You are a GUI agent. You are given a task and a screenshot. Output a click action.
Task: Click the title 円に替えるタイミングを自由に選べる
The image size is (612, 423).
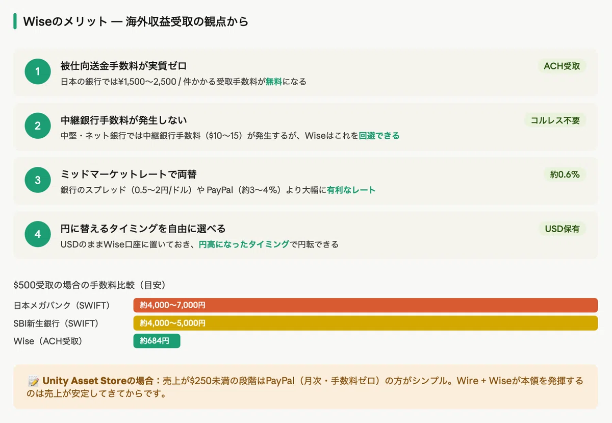143,229
